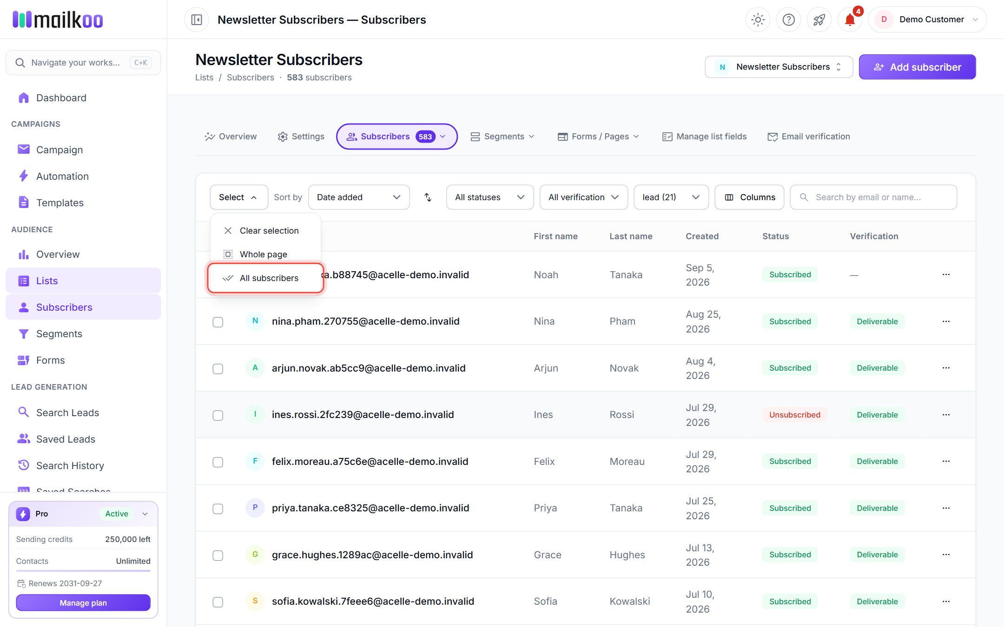Viewport: 1004px width, 627px height.
Task: Open the lead (21) filter dropdown
Action: click(671, 197)
